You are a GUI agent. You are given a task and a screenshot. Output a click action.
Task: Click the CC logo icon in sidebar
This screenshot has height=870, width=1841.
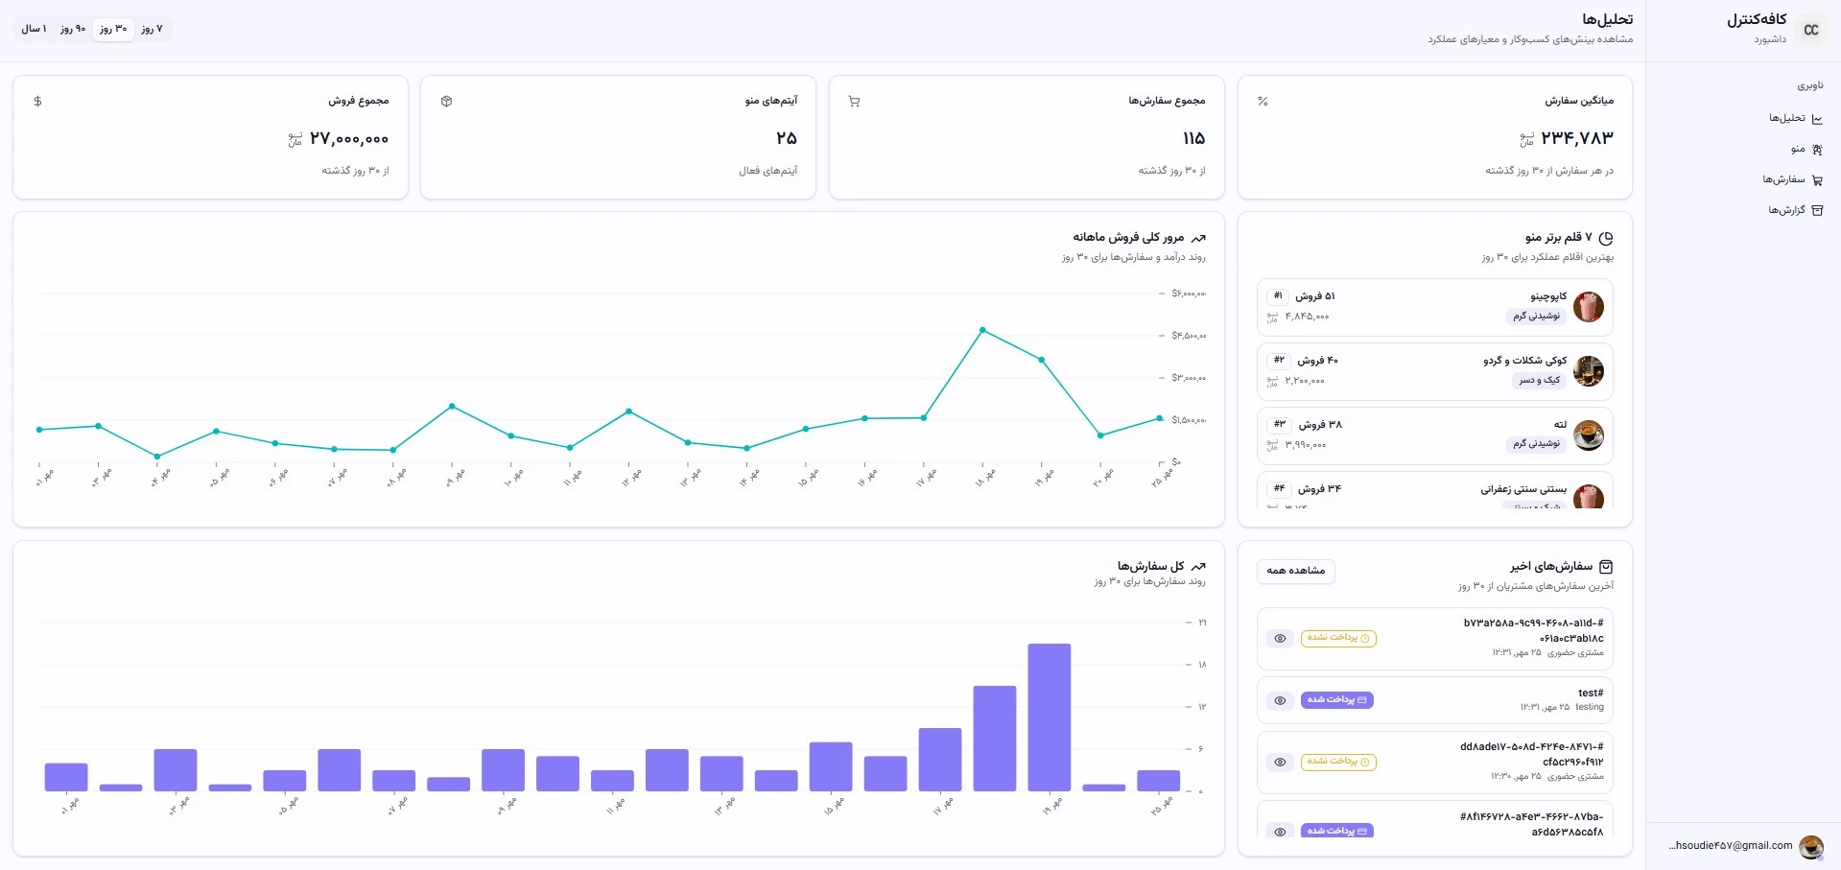[1810, 30]
